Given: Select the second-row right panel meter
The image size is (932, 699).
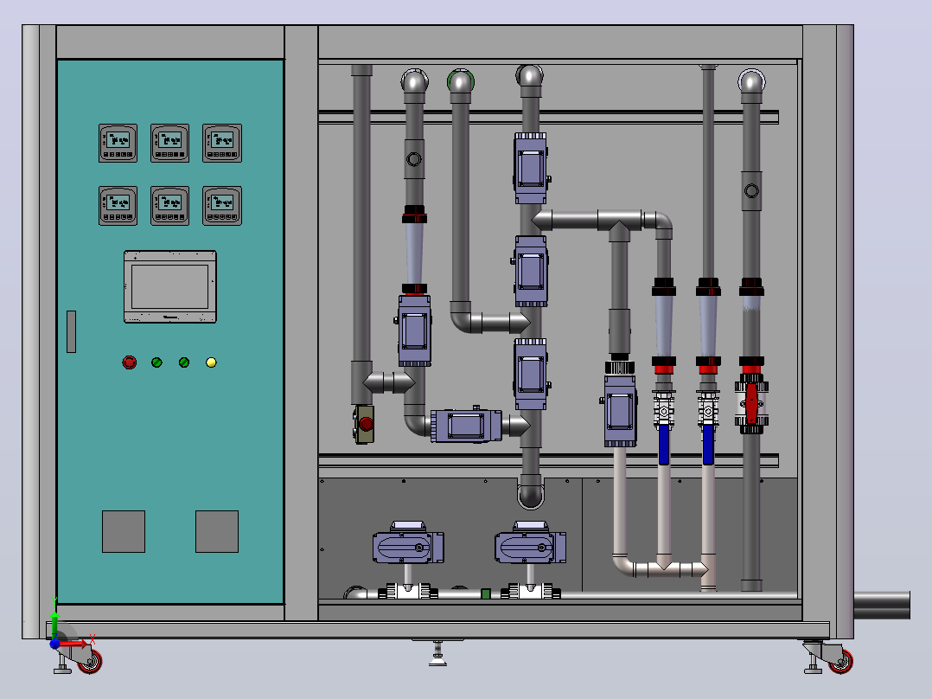Looking at the screenshot, I should [x=221, y=206].
